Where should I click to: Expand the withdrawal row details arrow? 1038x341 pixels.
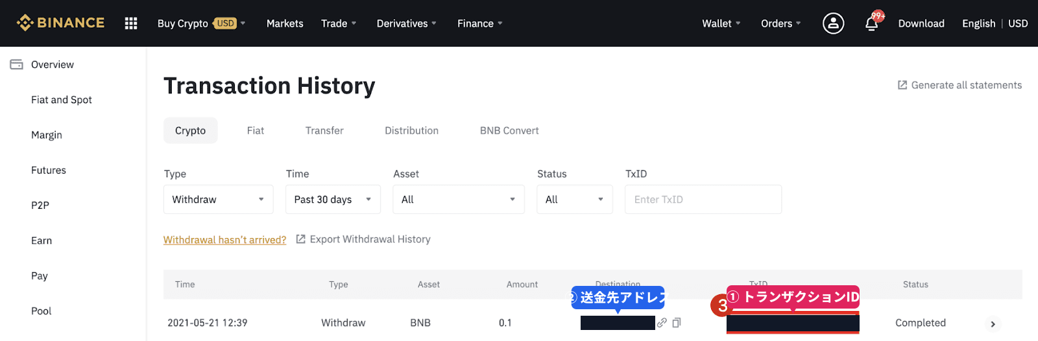(x=993, y=323)
